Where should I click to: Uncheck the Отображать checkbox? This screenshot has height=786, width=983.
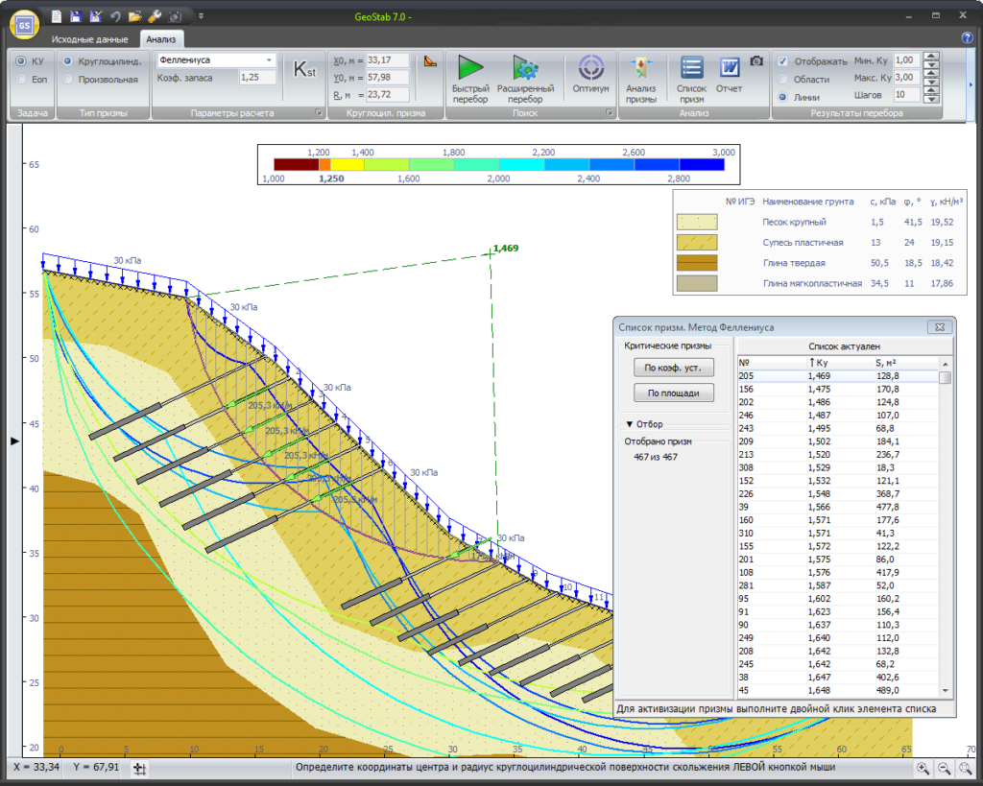(x=783, y=61)
